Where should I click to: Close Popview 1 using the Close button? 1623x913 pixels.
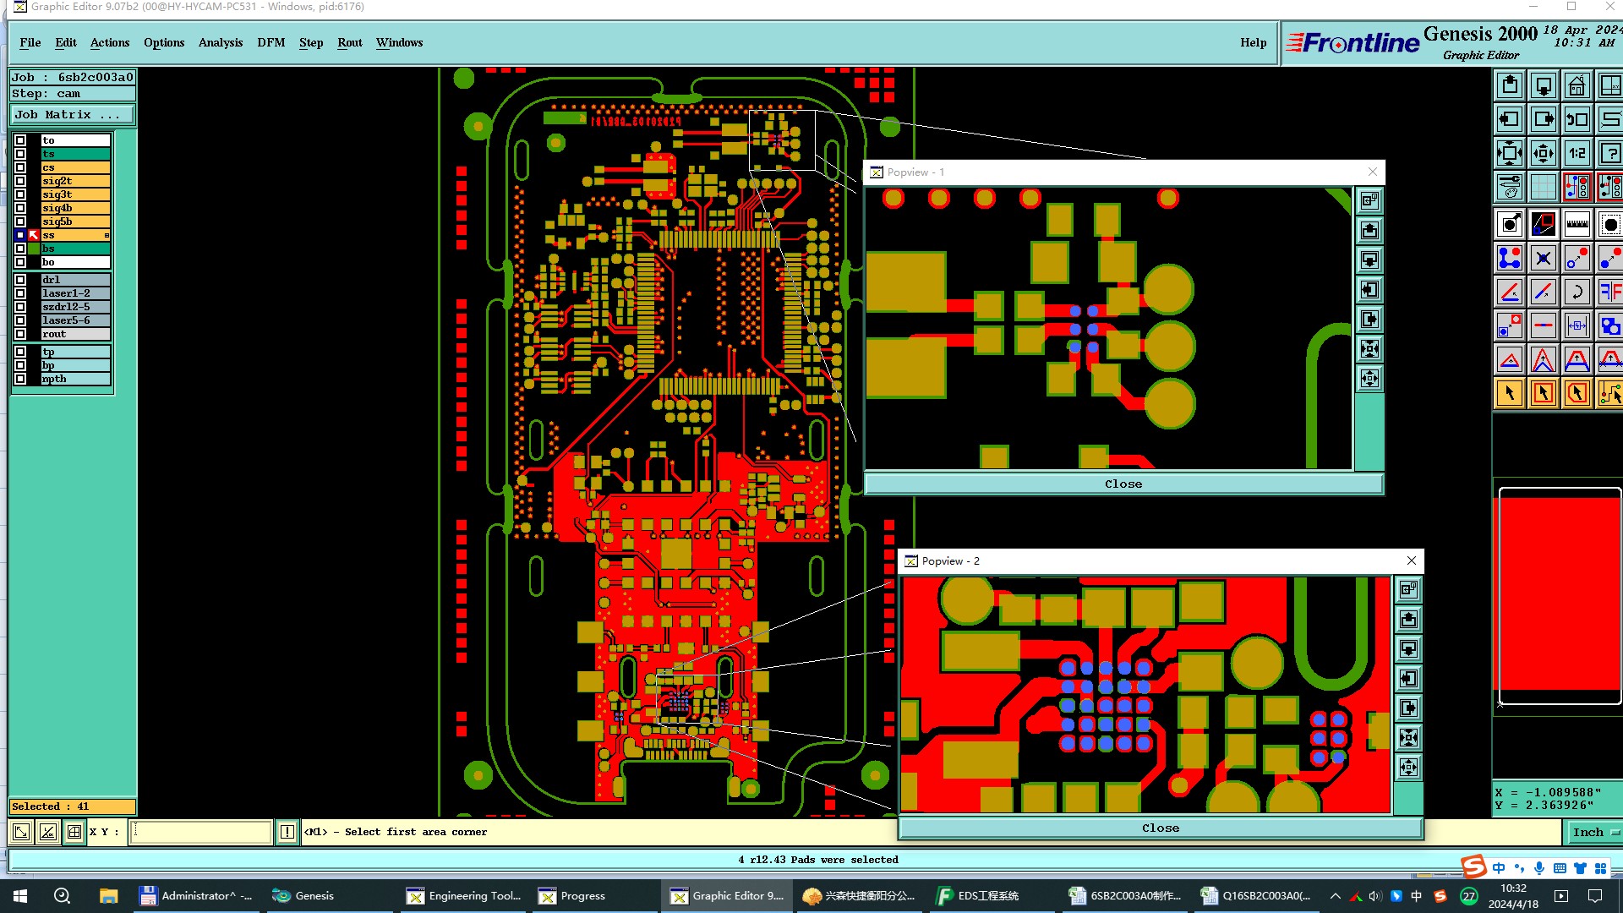pyautogui.click(x=1123, y=484)
